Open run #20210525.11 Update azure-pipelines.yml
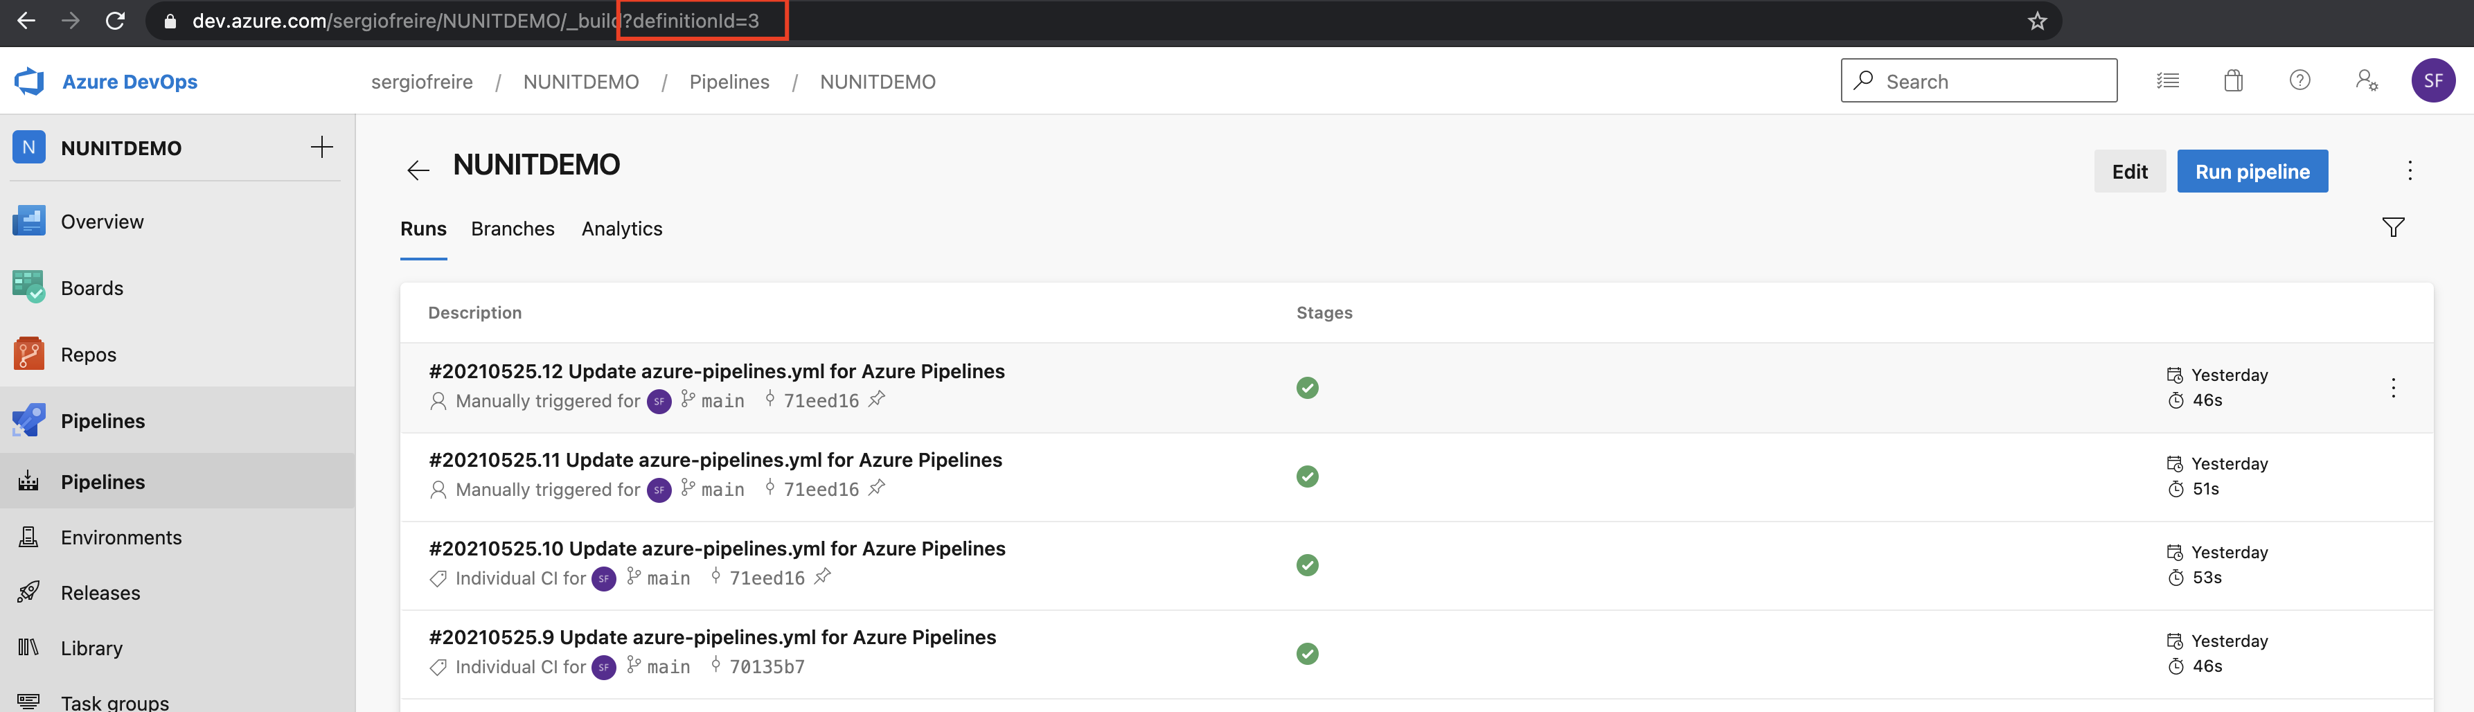This screenshot has width=2474, height=712. pyautogui.click(x=715, y=459)
